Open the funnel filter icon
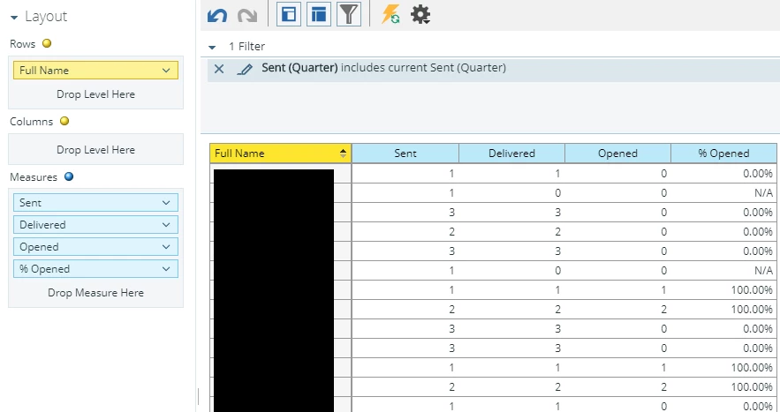The width and height of the screenshot is (780, 412). click(348, 14)
